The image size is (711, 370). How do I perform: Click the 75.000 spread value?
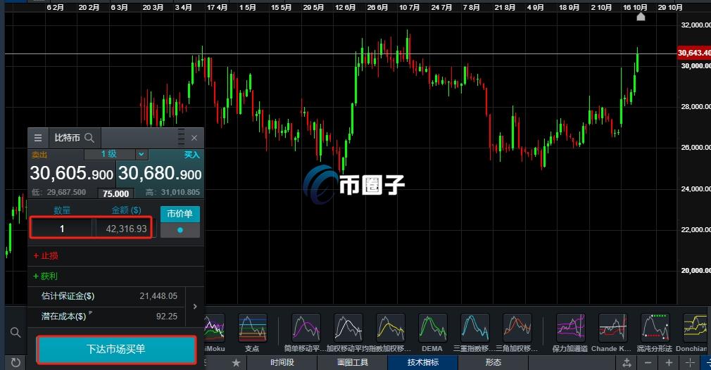point(115,193)
